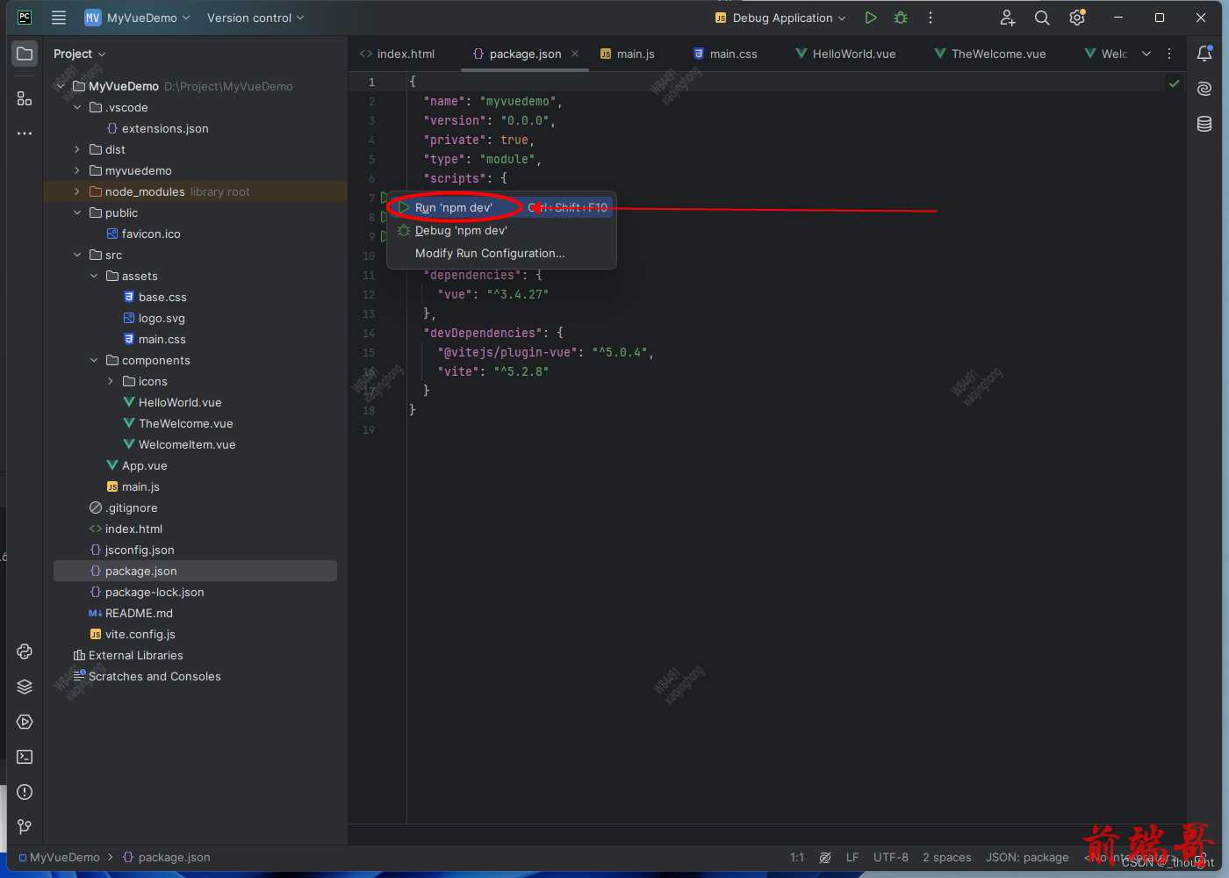Open the main hamburger menu
Image resolution: width=1229 pixels, height=878 pixels.
59,18
